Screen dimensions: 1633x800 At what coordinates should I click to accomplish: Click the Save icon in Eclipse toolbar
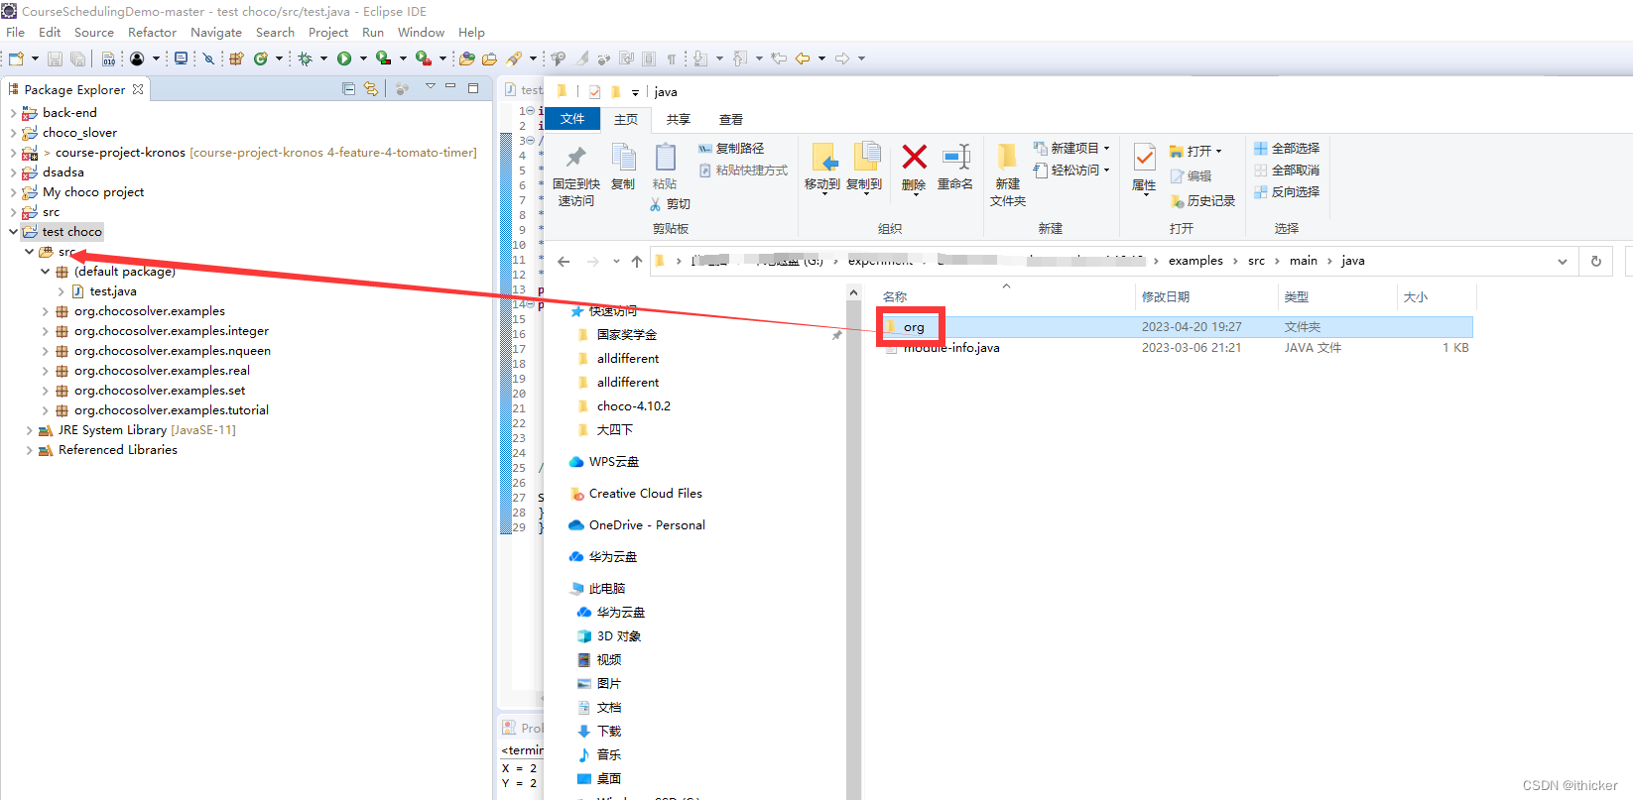click(55, 58)
